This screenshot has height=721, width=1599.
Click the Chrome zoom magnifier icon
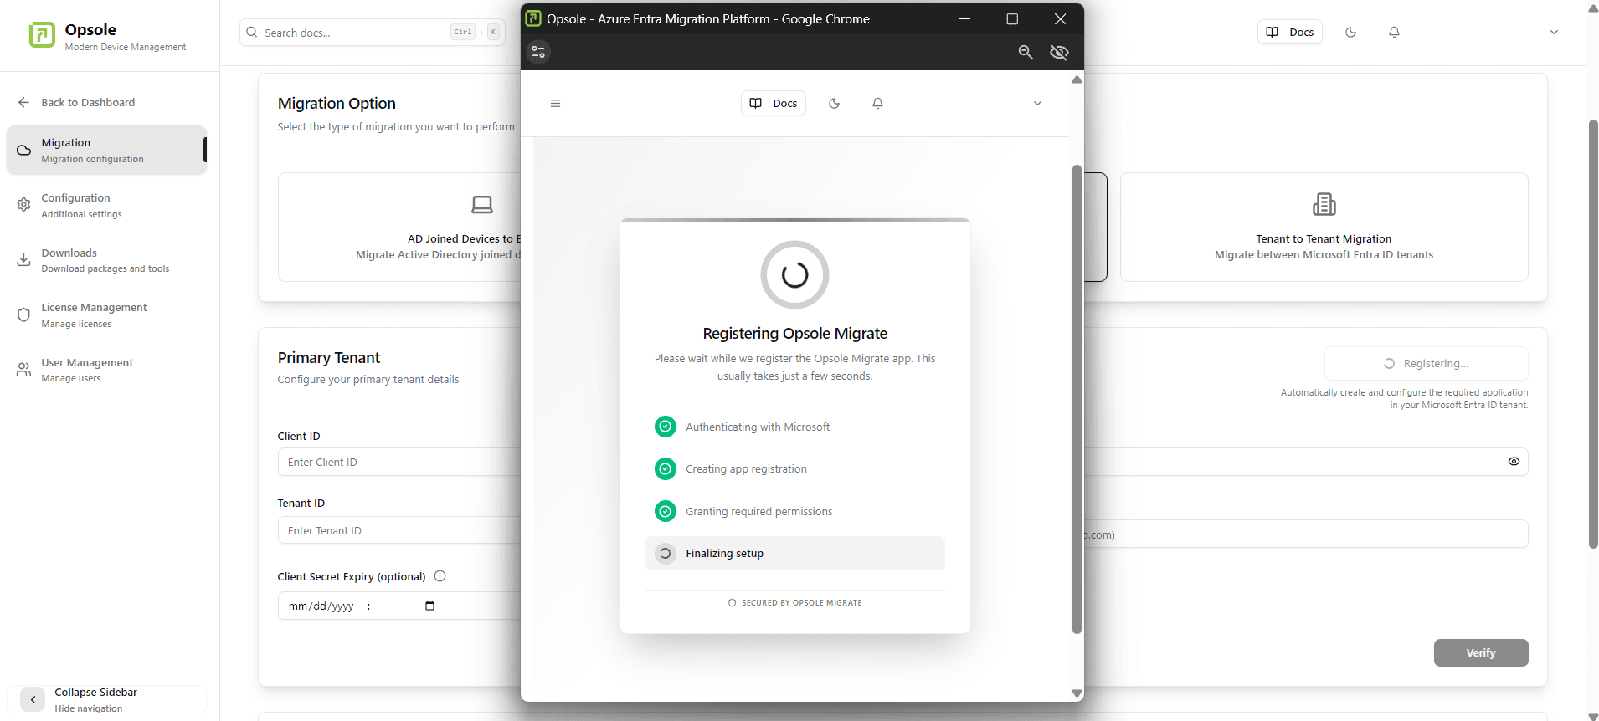tap(1026, 52)
